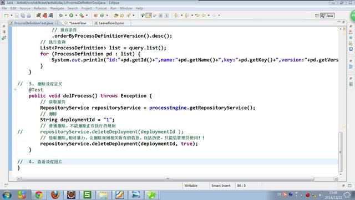
Task: Open the Refactor menu
Action: [x=40, y=8]
